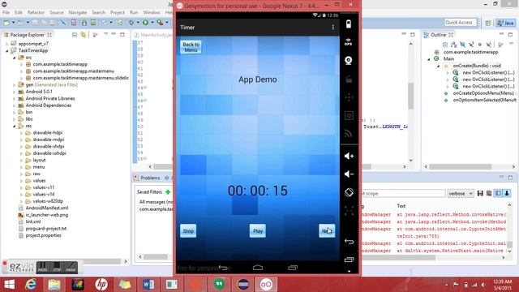Open the Run button dropdown arrow
The image size is (519, 292).
152,23
